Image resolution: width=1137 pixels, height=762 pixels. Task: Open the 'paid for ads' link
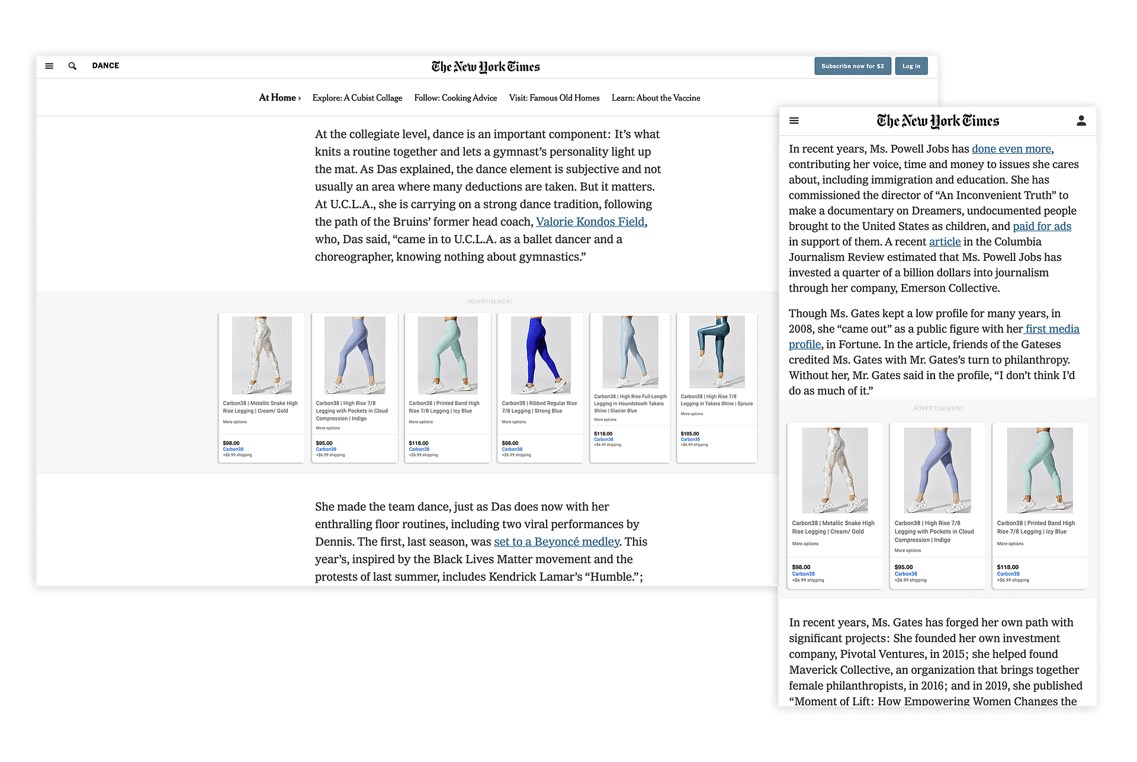tap(1042, 227)
